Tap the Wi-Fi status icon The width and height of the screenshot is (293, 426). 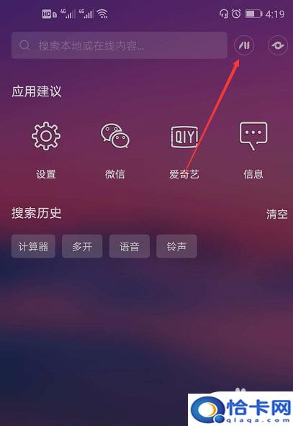(103, 13)
